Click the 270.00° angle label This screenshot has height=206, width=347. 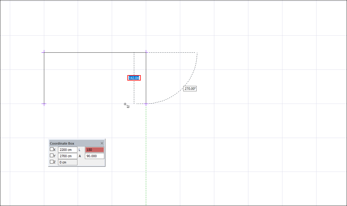[x=190, y=89]
